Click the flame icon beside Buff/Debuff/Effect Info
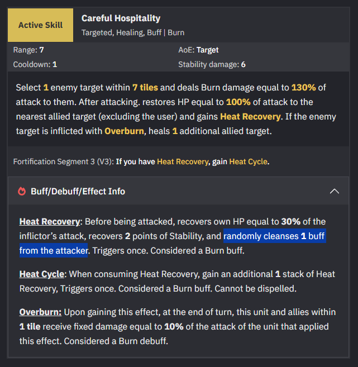Viewport: 358px width, 367px height. pos(22,191)
